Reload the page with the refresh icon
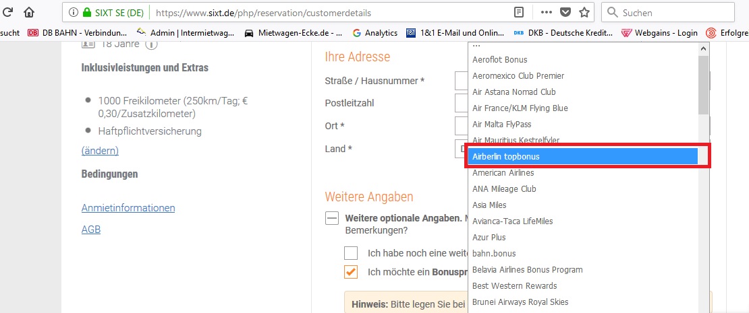Image resolution: width=749 pixels, height=313 pixels. pyautogui.click(x=7, y=12)
